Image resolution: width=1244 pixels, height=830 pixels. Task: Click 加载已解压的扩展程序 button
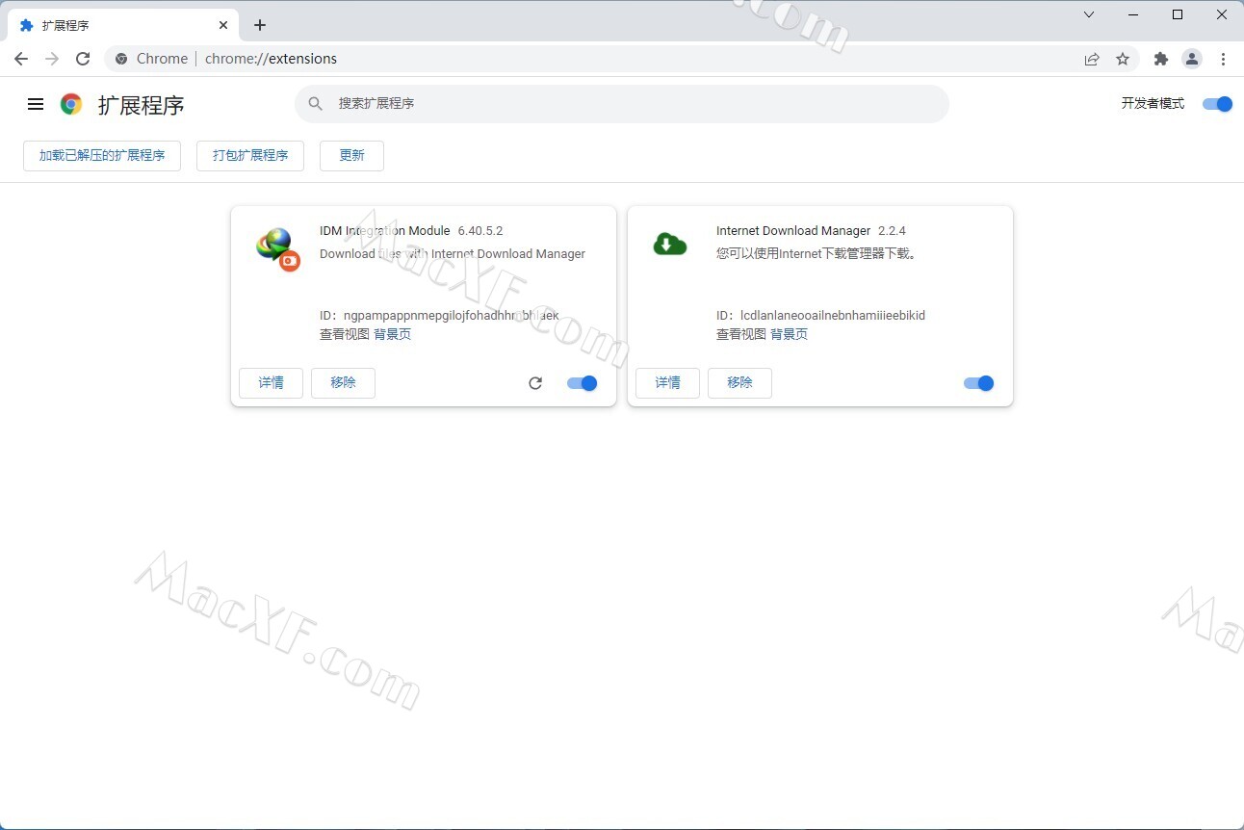[102, 155]
